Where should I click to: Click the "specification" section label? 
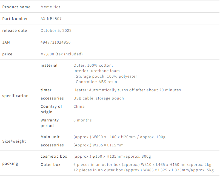pyautogui.click(x=15, y=96)
